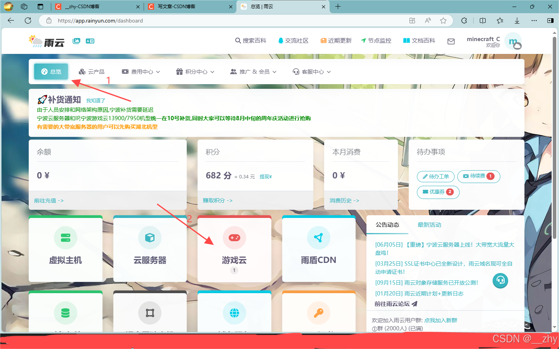Open the 宁波云服务器上线 announcement
559x349 pixels.
pyautogui.click(x=444, y=249)
